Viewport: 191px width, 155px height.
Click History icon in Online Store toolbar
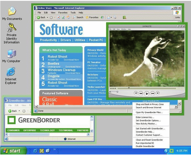[x=102, y=17]
